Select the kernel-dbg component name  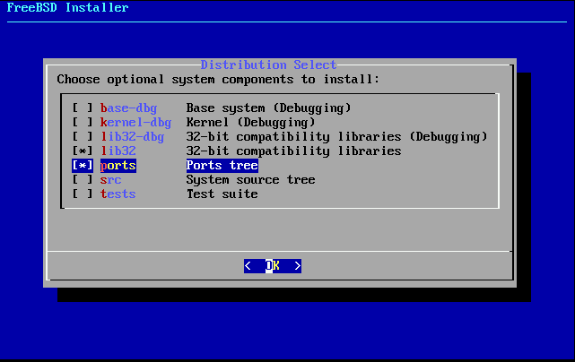coord(135,123)
